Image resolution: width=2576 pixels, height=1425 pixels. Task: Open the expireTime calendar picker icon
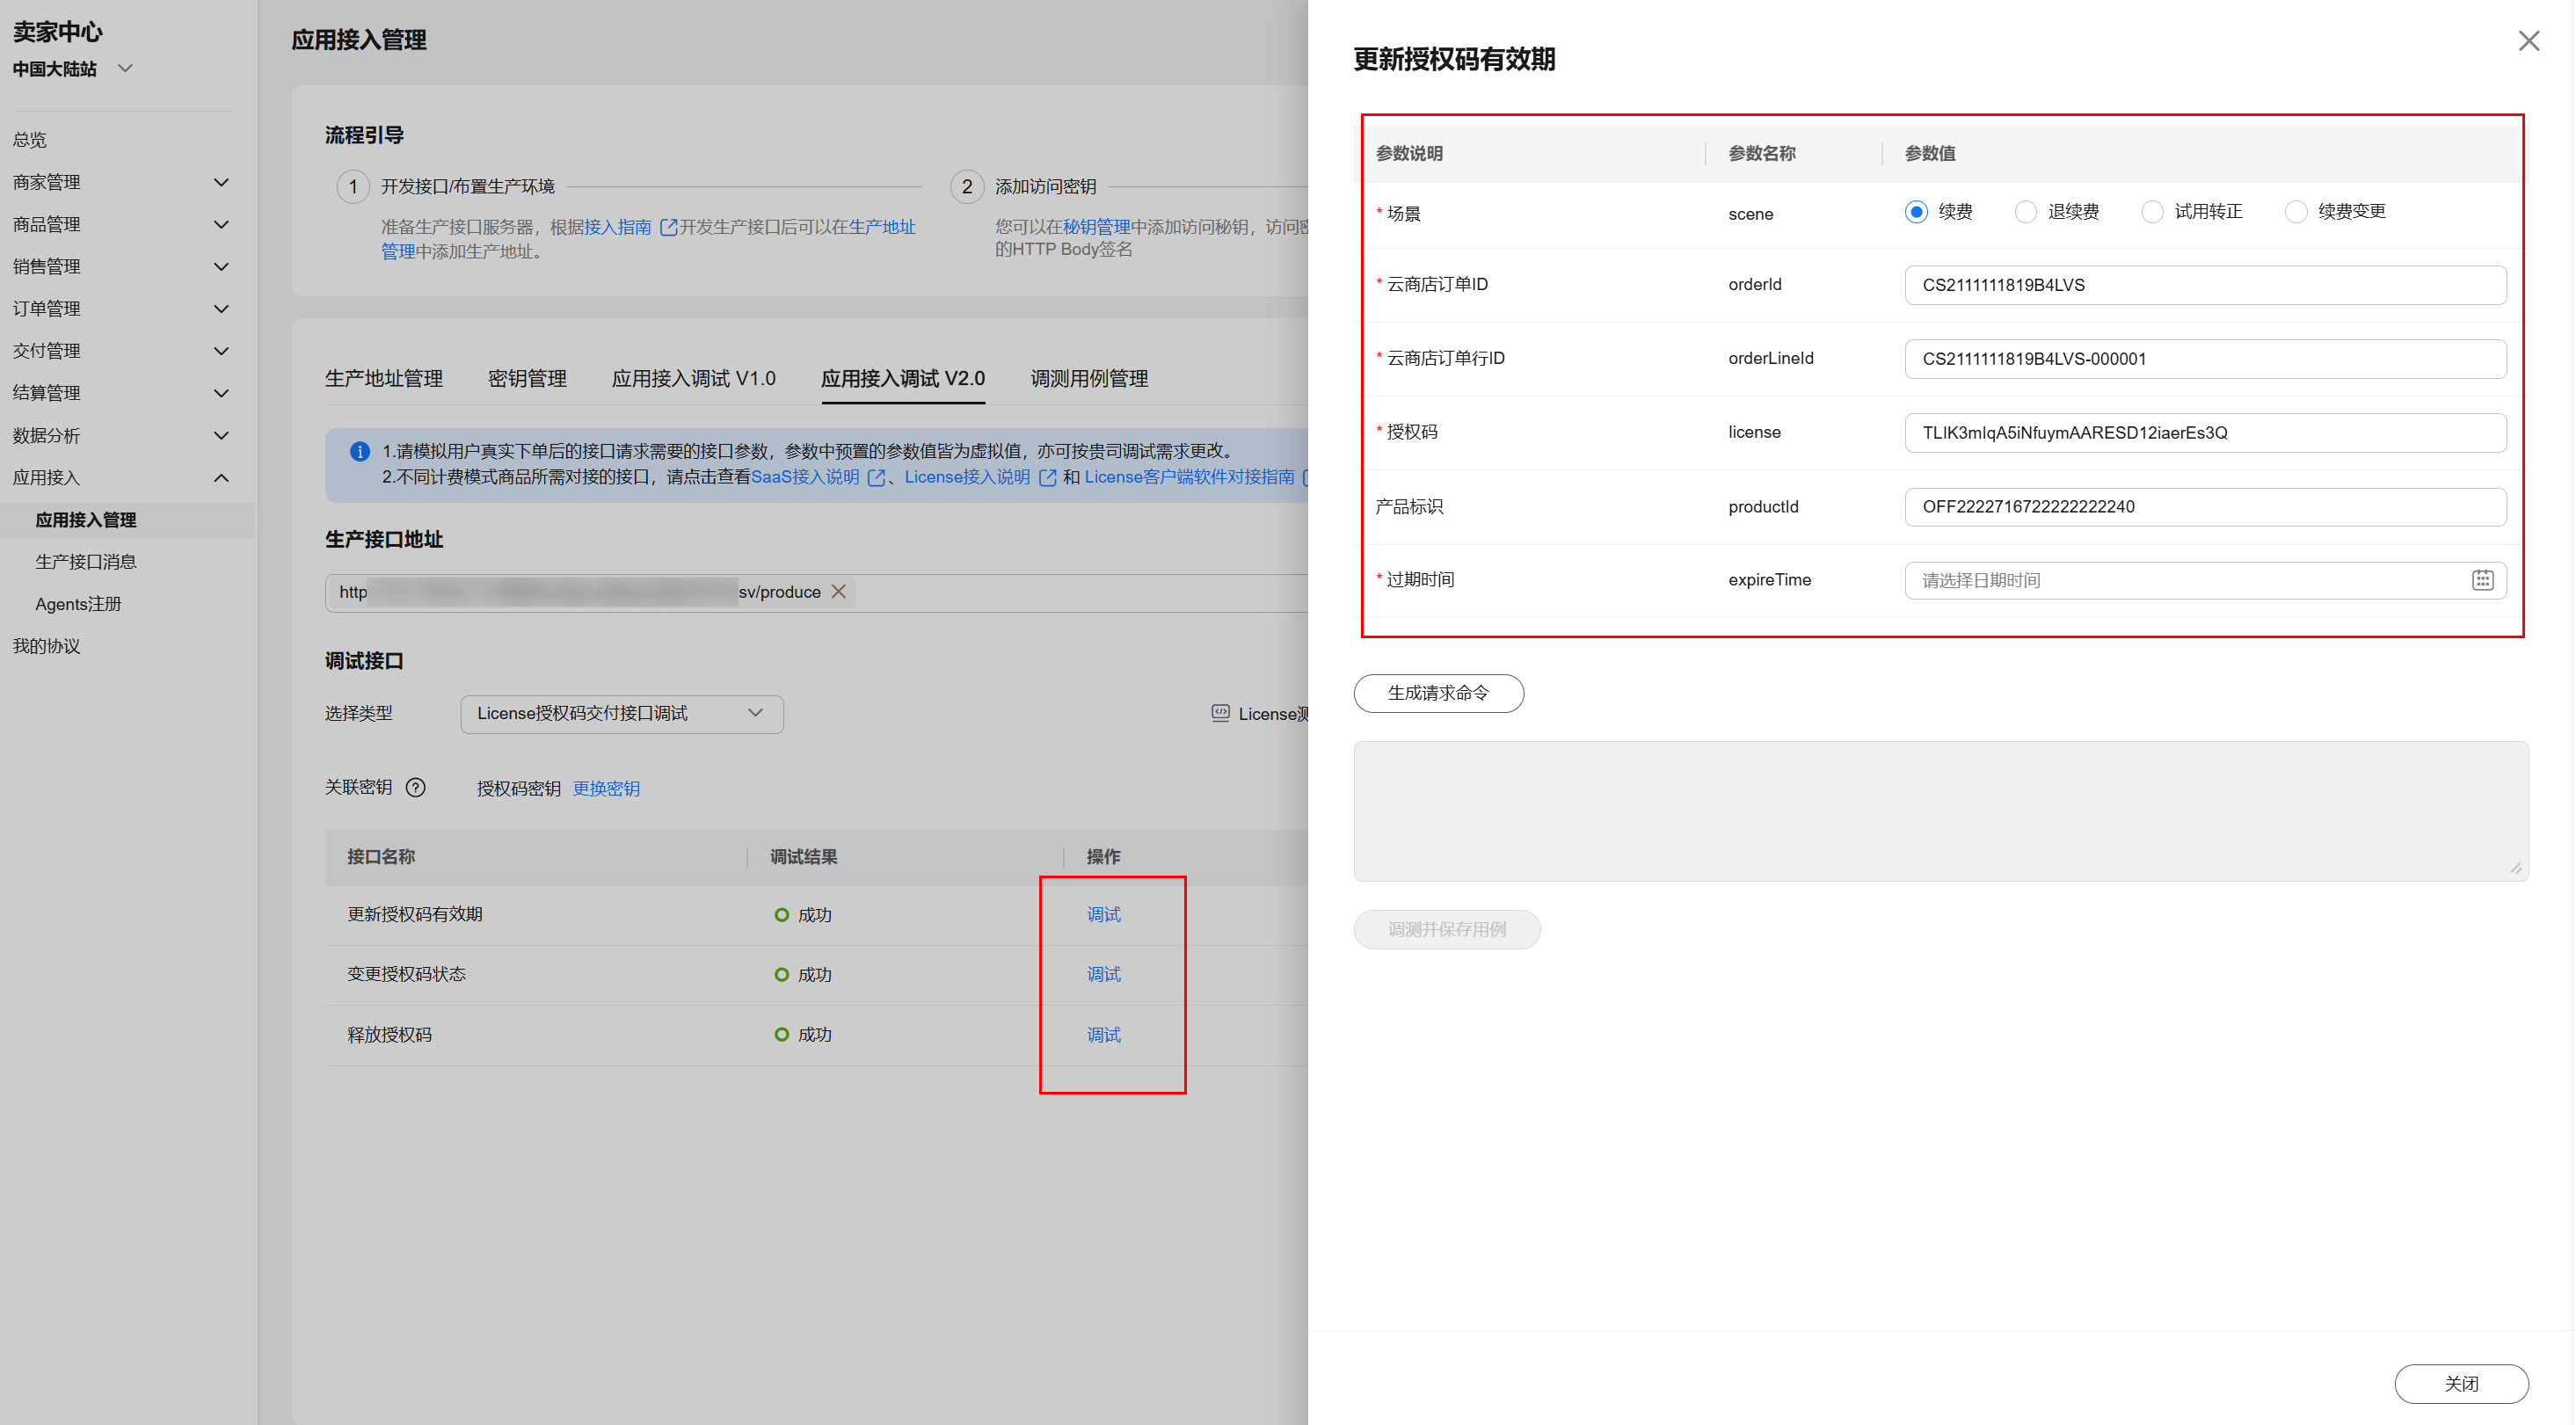(x=2482, y=580)
